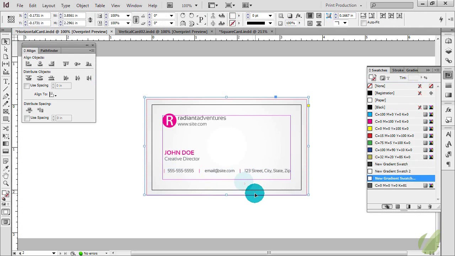Click the New Swatch icon
This screenshot has width=455, height=256.
[x=419, y=207]
